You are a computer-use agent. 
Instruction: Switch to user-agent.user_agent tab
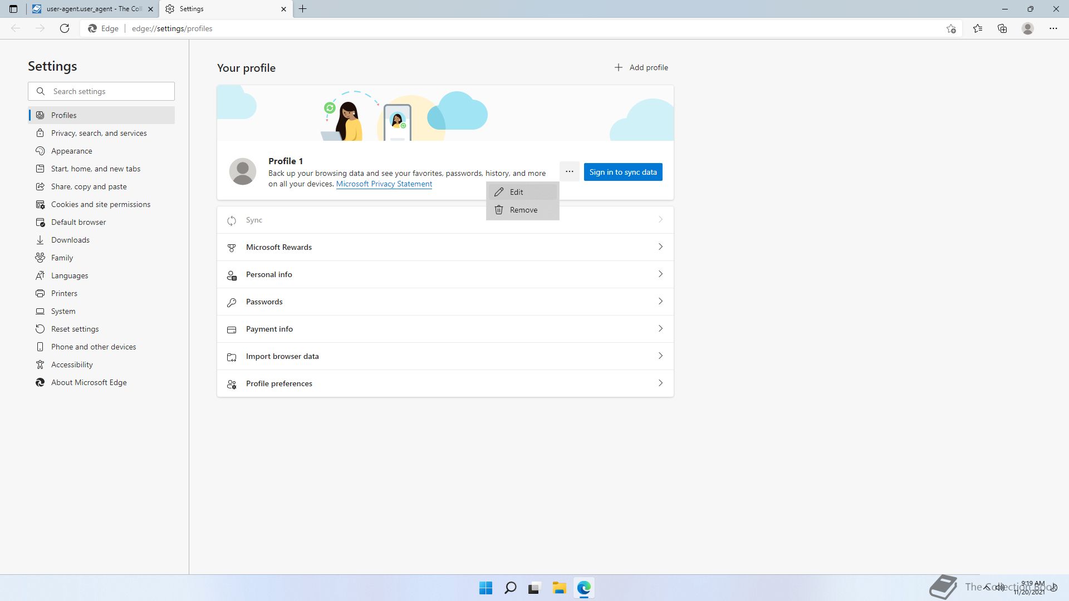coord(92,9)
